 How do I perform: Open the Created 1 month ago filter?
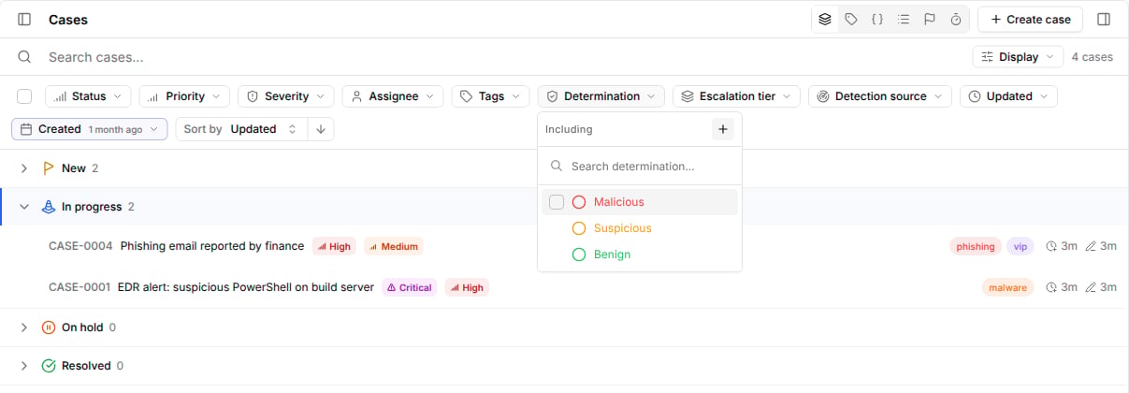tap(90, 129)
